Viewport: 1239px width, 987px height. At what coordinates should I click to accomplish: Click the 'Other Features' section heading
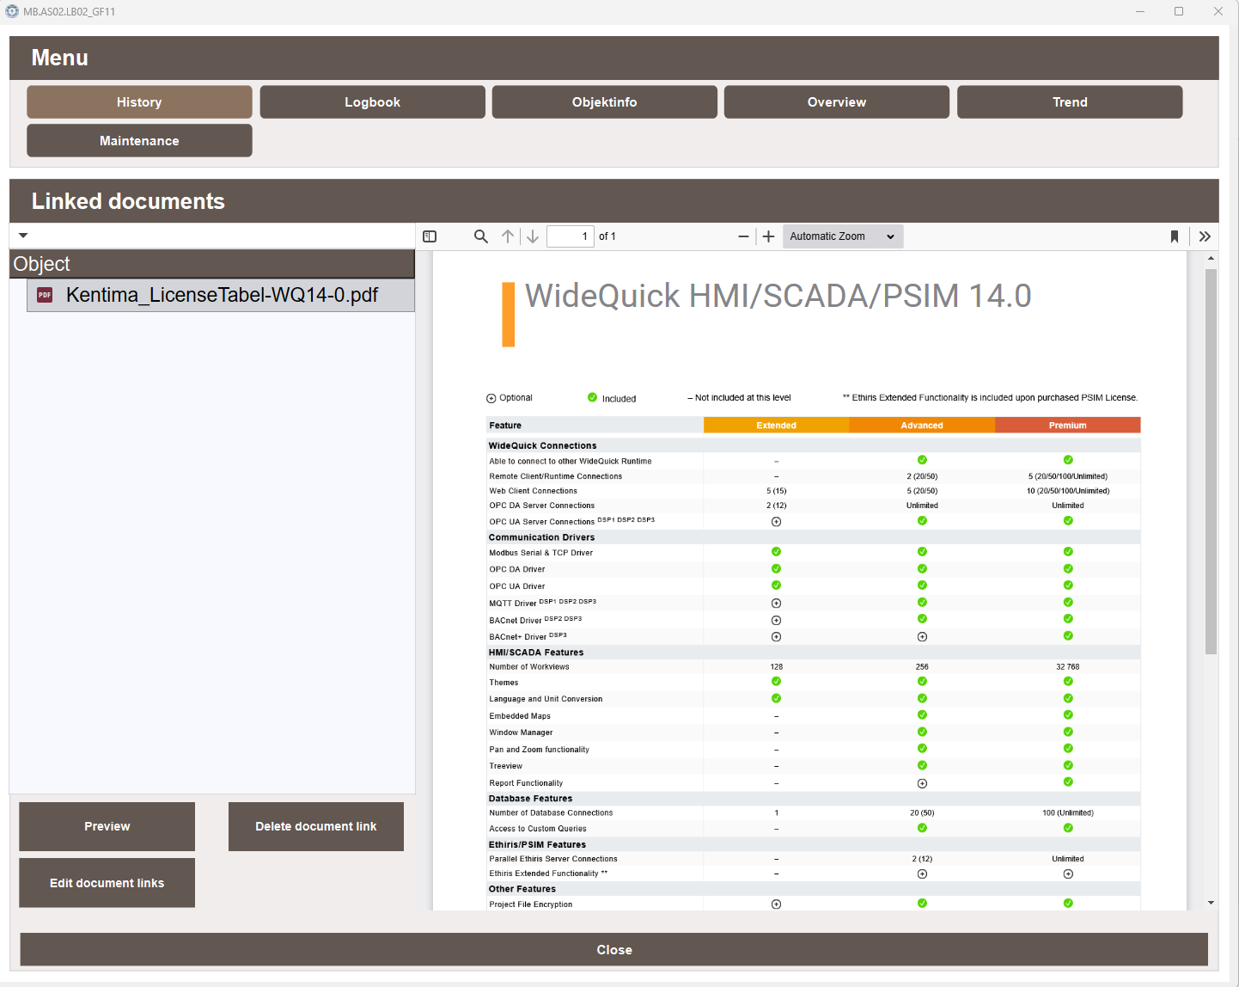tap(522, 889)
